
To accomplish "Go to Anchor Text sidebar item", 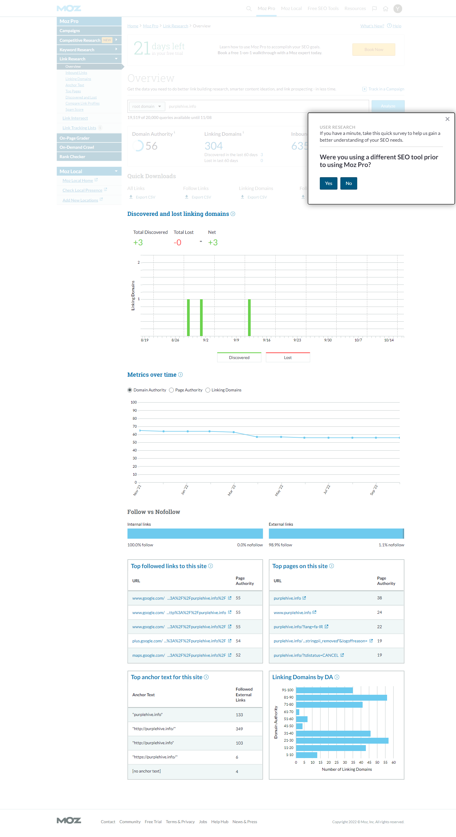I will pyautogui.click(x=75, y=85).
